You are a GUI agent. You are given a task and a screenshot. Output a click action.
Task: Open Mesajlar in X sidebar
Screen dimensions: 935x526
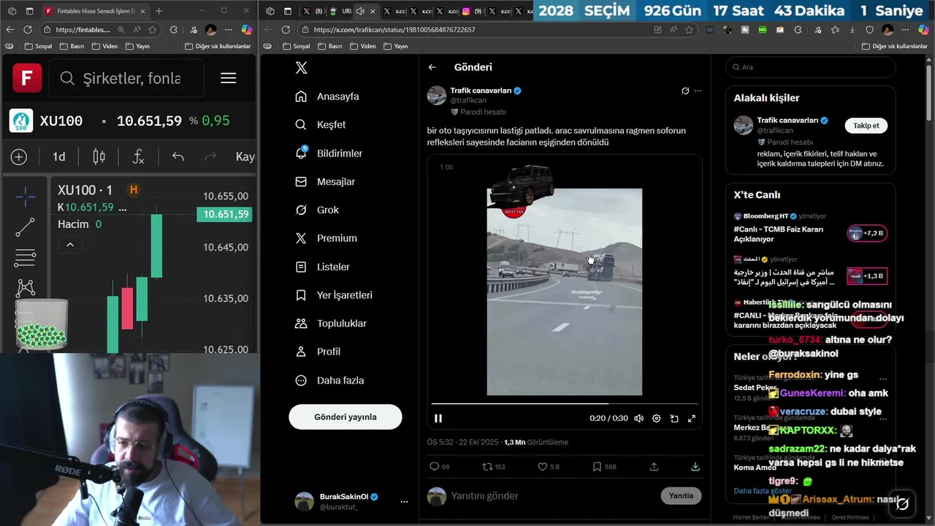[x=327, y=182]
